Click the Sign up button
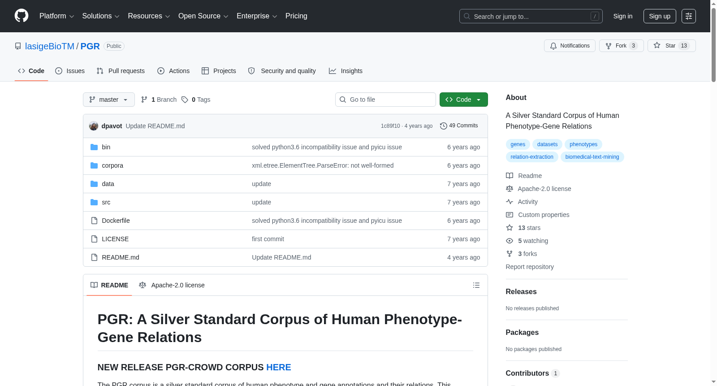717x386 pixels. (x=660, y=16)
